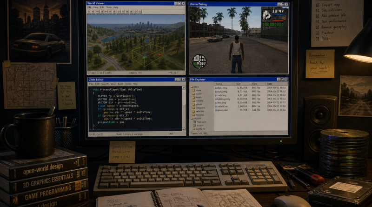Viewport: 372px width, 207px height.
Task: Open Edit menu in Code Editor
Action: pos(97,84)
